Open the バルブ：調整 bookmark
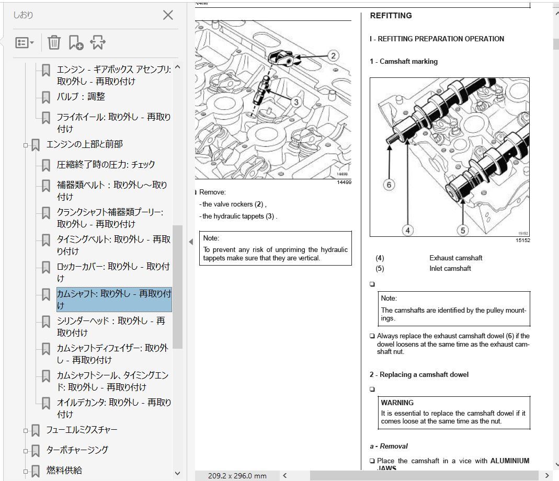This screenshot has width=559, height=481. pos(81,97)
